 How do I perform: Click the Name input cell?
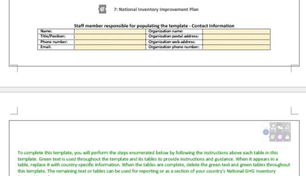tap(110, 31)
